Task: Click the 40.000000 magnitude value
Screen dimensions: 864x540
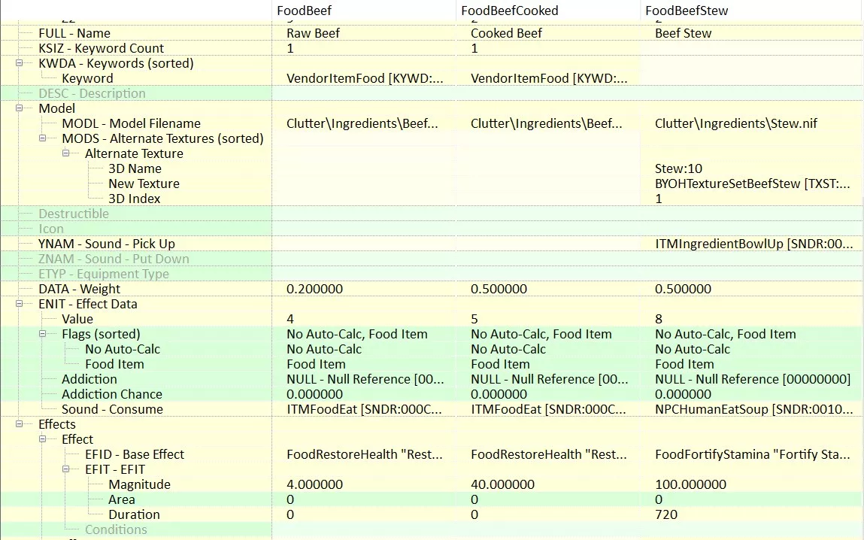Action: pos(502,484)
